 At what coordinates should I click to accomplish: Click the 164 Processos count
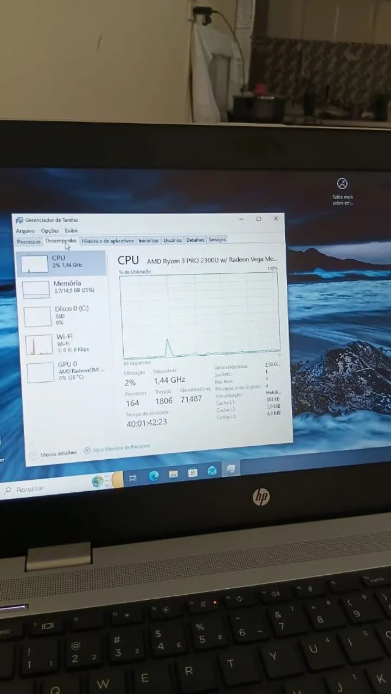pos(132,403)
